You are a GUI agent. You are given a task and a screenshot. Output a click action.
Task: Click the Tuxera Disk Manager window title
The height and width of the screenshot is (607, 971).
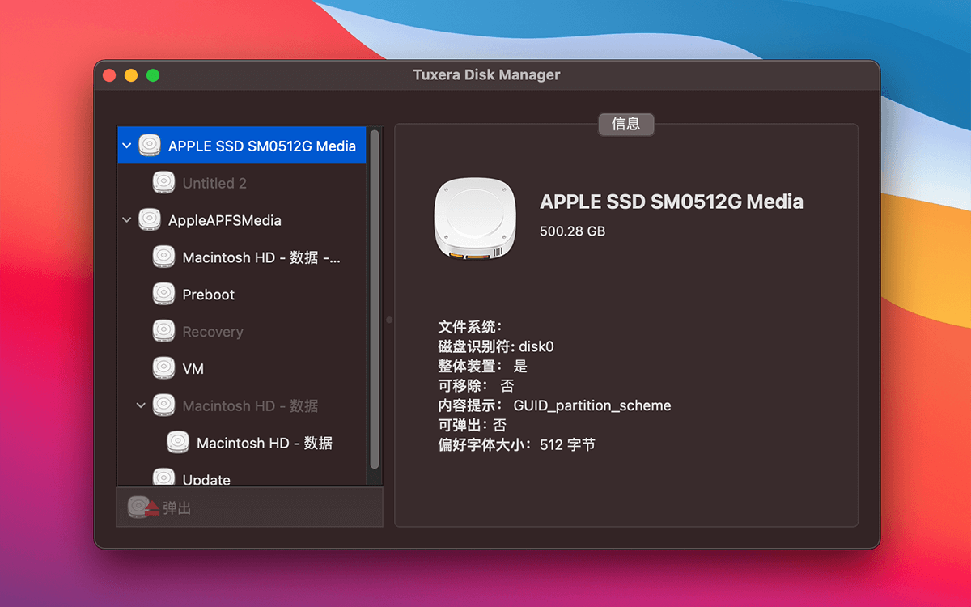pos(486,74)
